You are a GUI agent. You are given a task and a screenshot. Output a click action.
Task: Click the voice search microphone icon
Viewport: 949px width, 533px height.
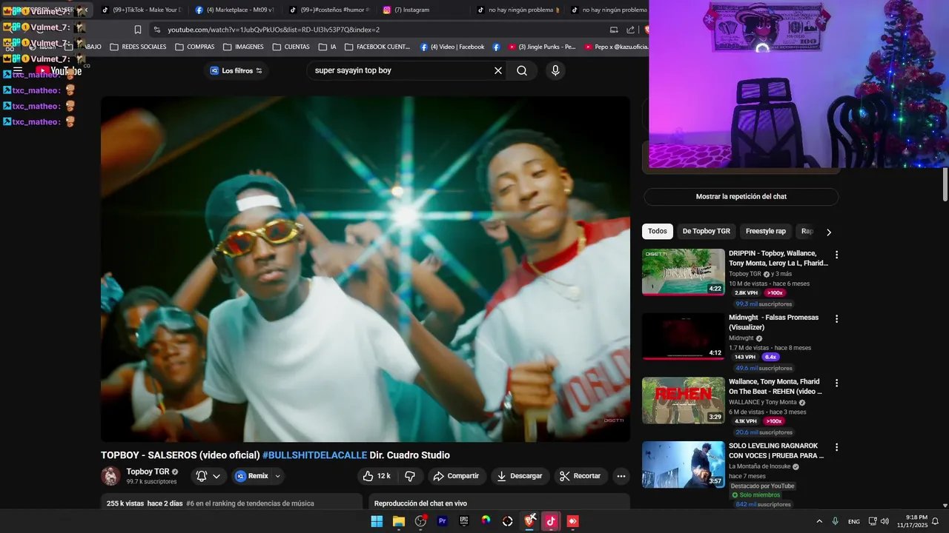click(x=555, y=70)
